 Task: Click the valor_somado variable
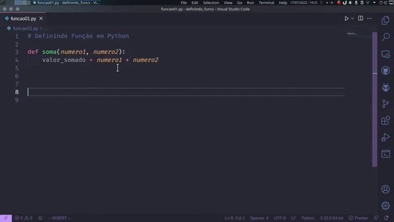tap(64, 60)
